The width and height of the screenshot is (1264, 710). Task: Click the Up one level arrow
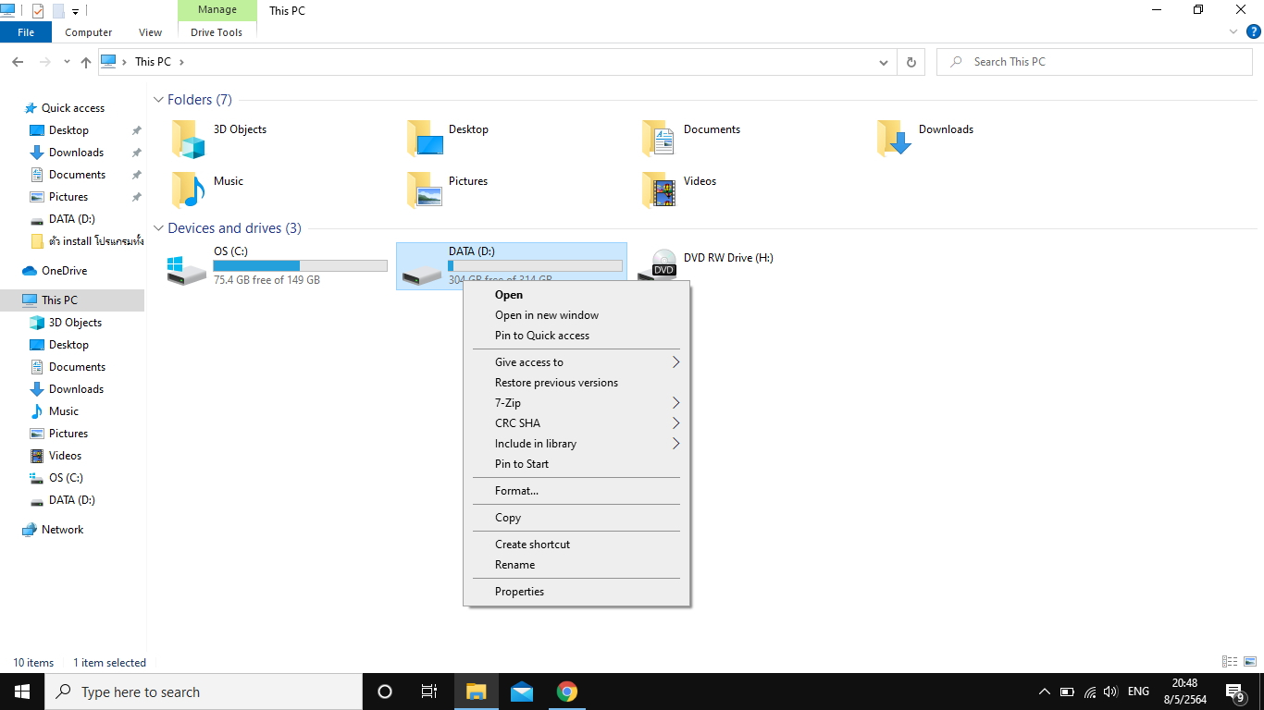point(86,62)
